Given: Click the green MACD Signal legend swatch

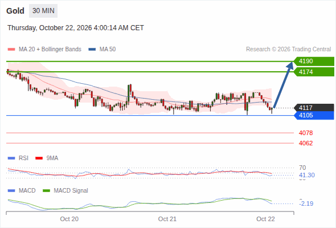Looking at the screenshot, I should point(47,191).
